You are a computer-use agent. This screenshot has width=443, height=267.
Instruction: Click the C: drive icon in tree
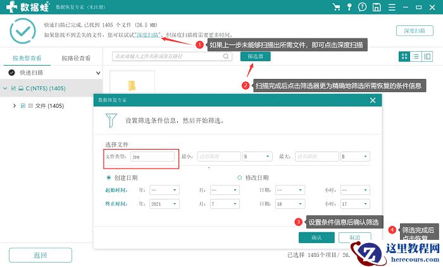21,88
